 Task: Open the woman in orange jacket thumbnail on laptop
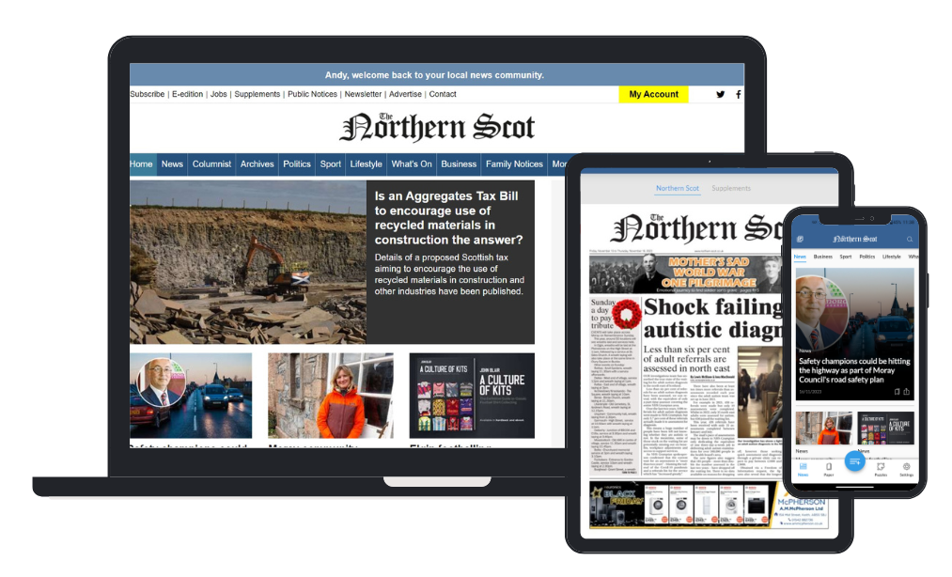pos(330,396)
